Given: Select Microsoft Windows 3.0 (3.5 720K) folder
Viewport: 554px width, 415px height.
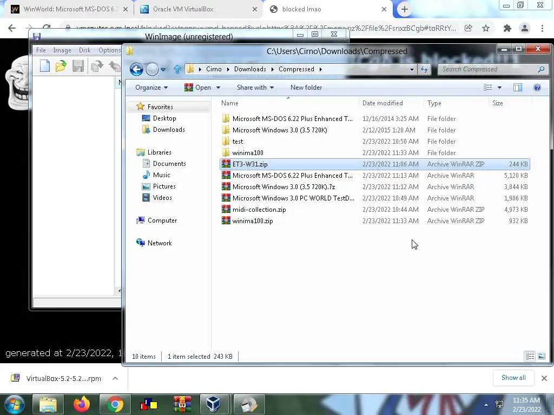Looking at the screenshot, I should coord(280,130).
